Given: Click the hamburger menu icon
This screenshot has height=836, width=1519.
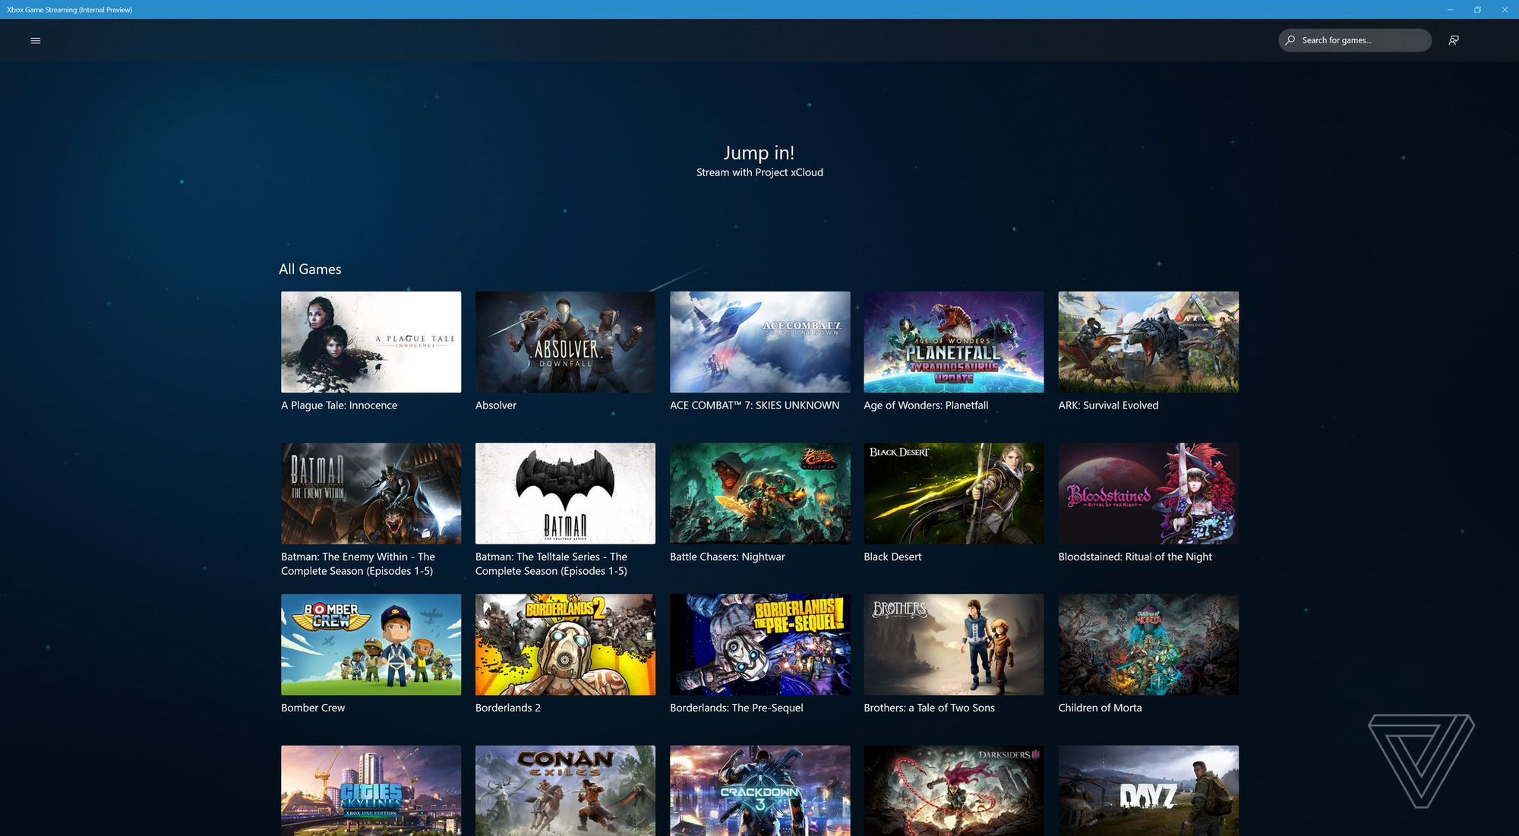Looking at the screenshot, I should (x=35, y=39).
